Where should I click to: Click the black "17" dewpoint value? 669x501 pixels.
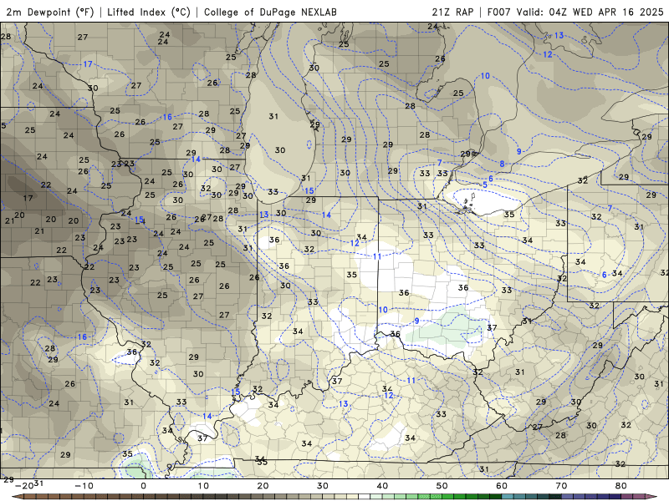tap(28, 198)
